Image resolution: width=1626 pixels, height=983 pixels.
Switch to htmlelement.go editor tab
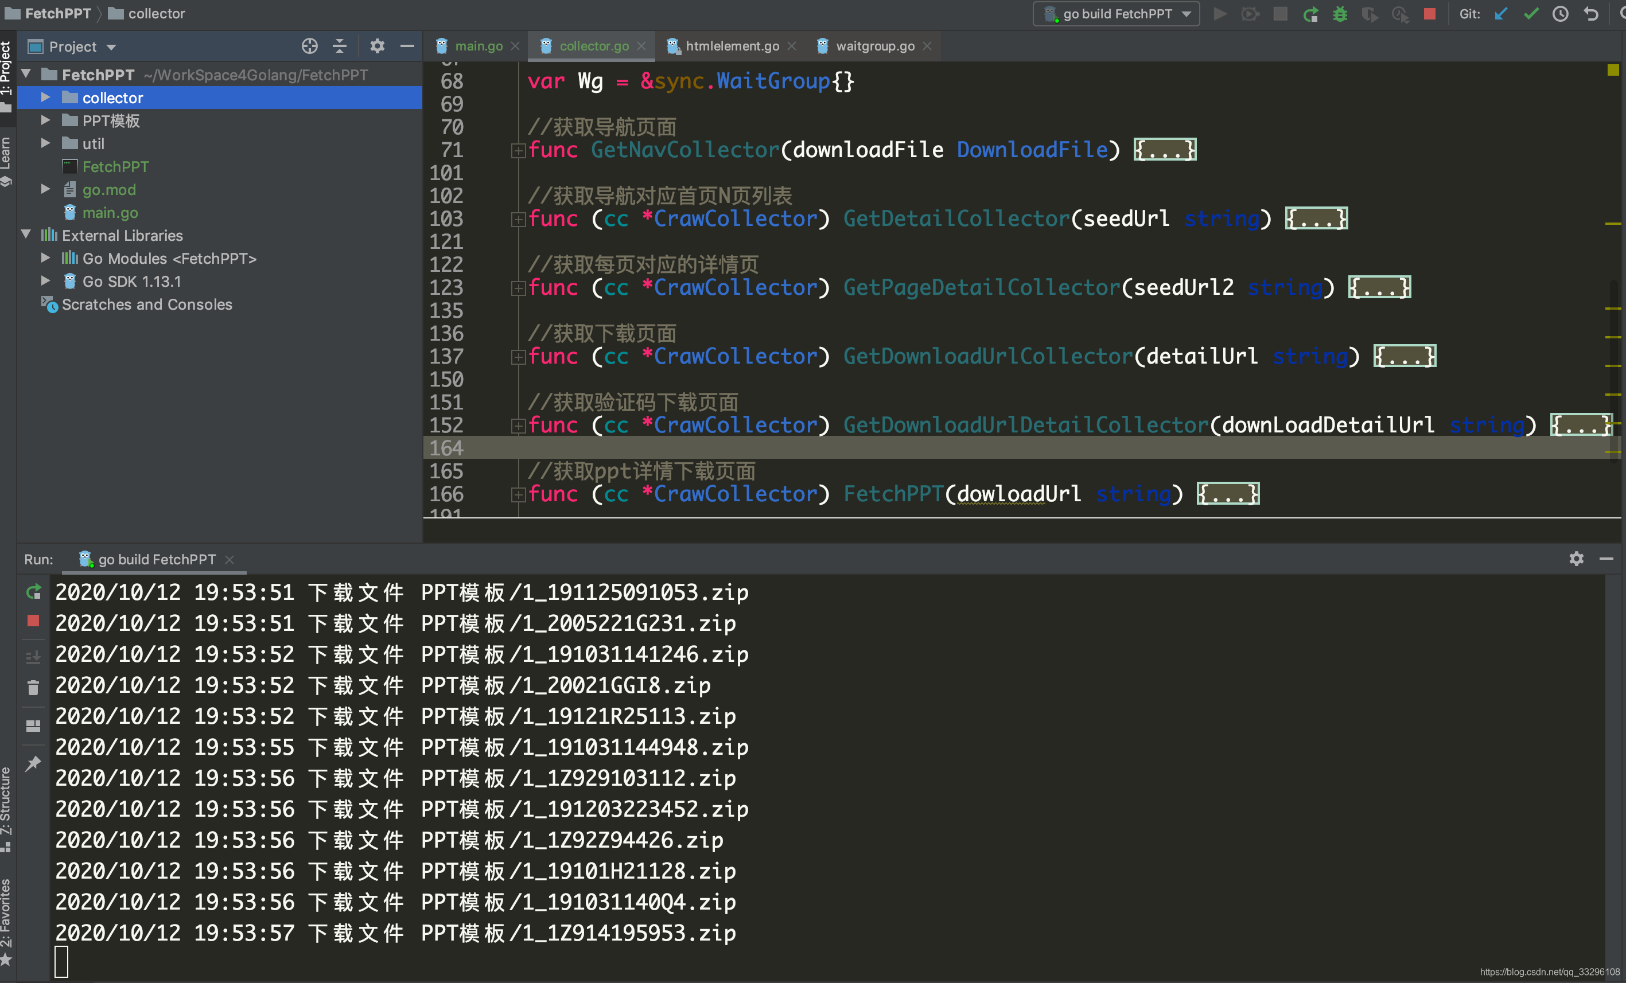click(732, 46)
